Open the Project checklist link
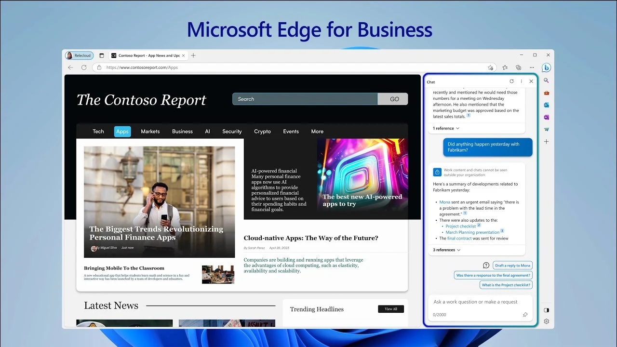This screenshot has height=347, width=617. [x=461, y=227]
